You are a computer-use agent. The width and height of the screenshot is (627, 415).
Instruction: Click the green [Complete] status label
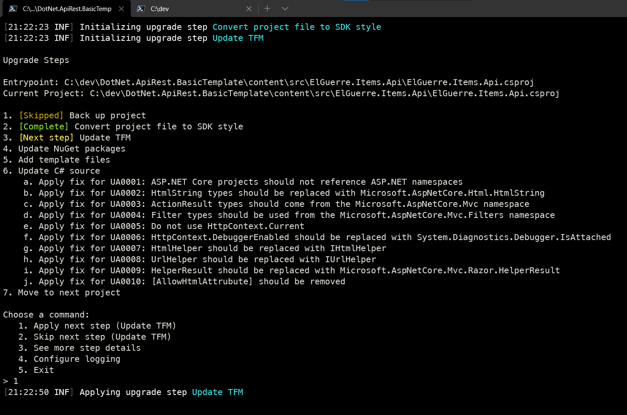coord(43,126)
